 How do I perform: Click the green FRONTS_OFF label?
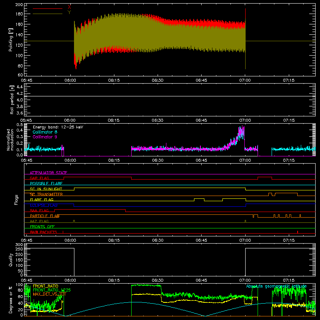point(42,227)
